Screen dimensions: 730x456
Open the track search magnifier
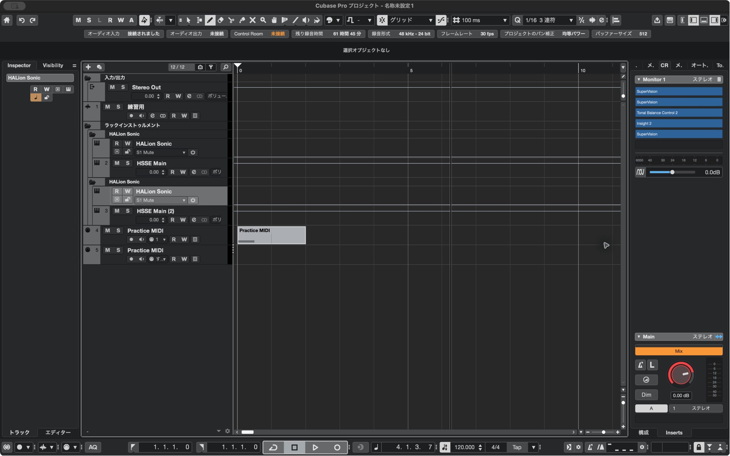click(x=226, y=67)
